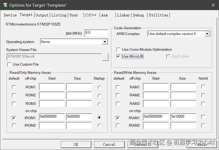Viewport: 219px width, 150px height.
Task: Click IRAM1 Size field showing 0x10000
Action: coord(183,117)
